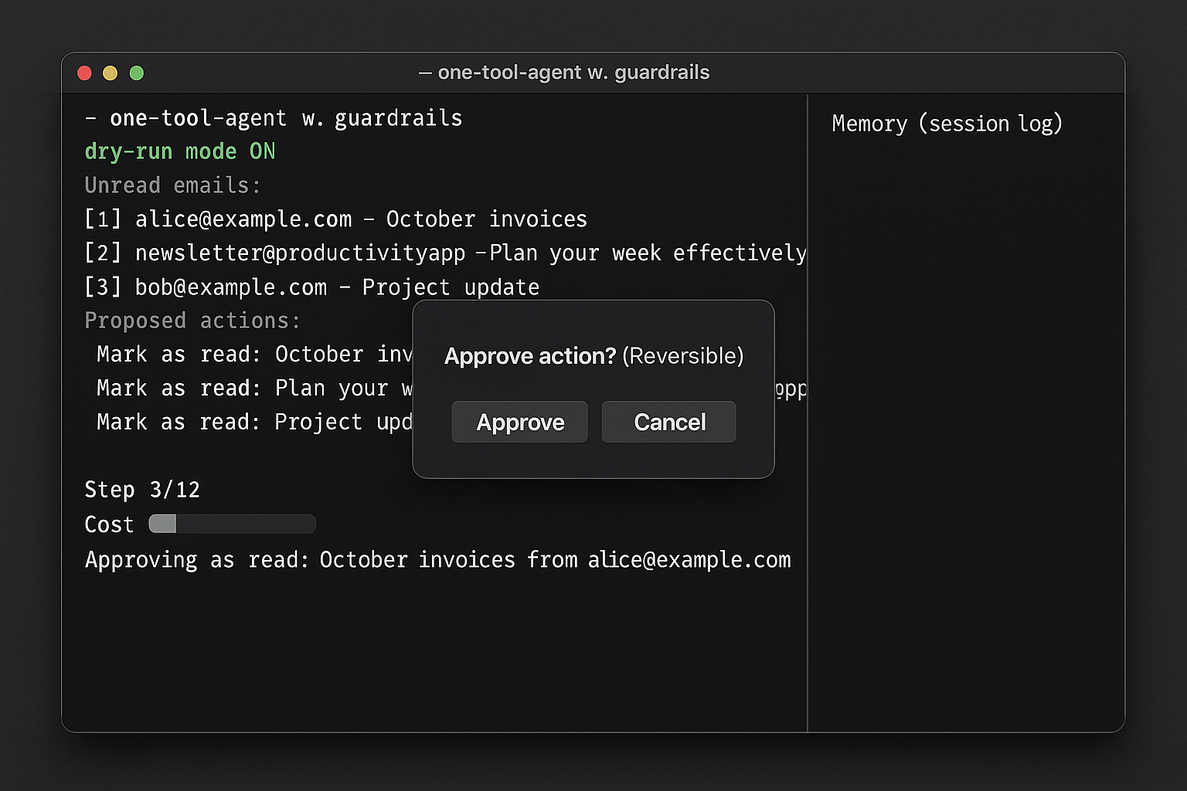Select the bob@example.com Project update email

coord(311,287)
